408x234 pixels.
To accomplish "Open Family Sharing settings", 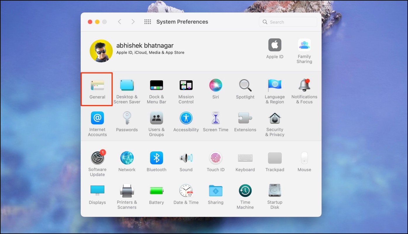I will pyautogui.click(x=304, y=50).
